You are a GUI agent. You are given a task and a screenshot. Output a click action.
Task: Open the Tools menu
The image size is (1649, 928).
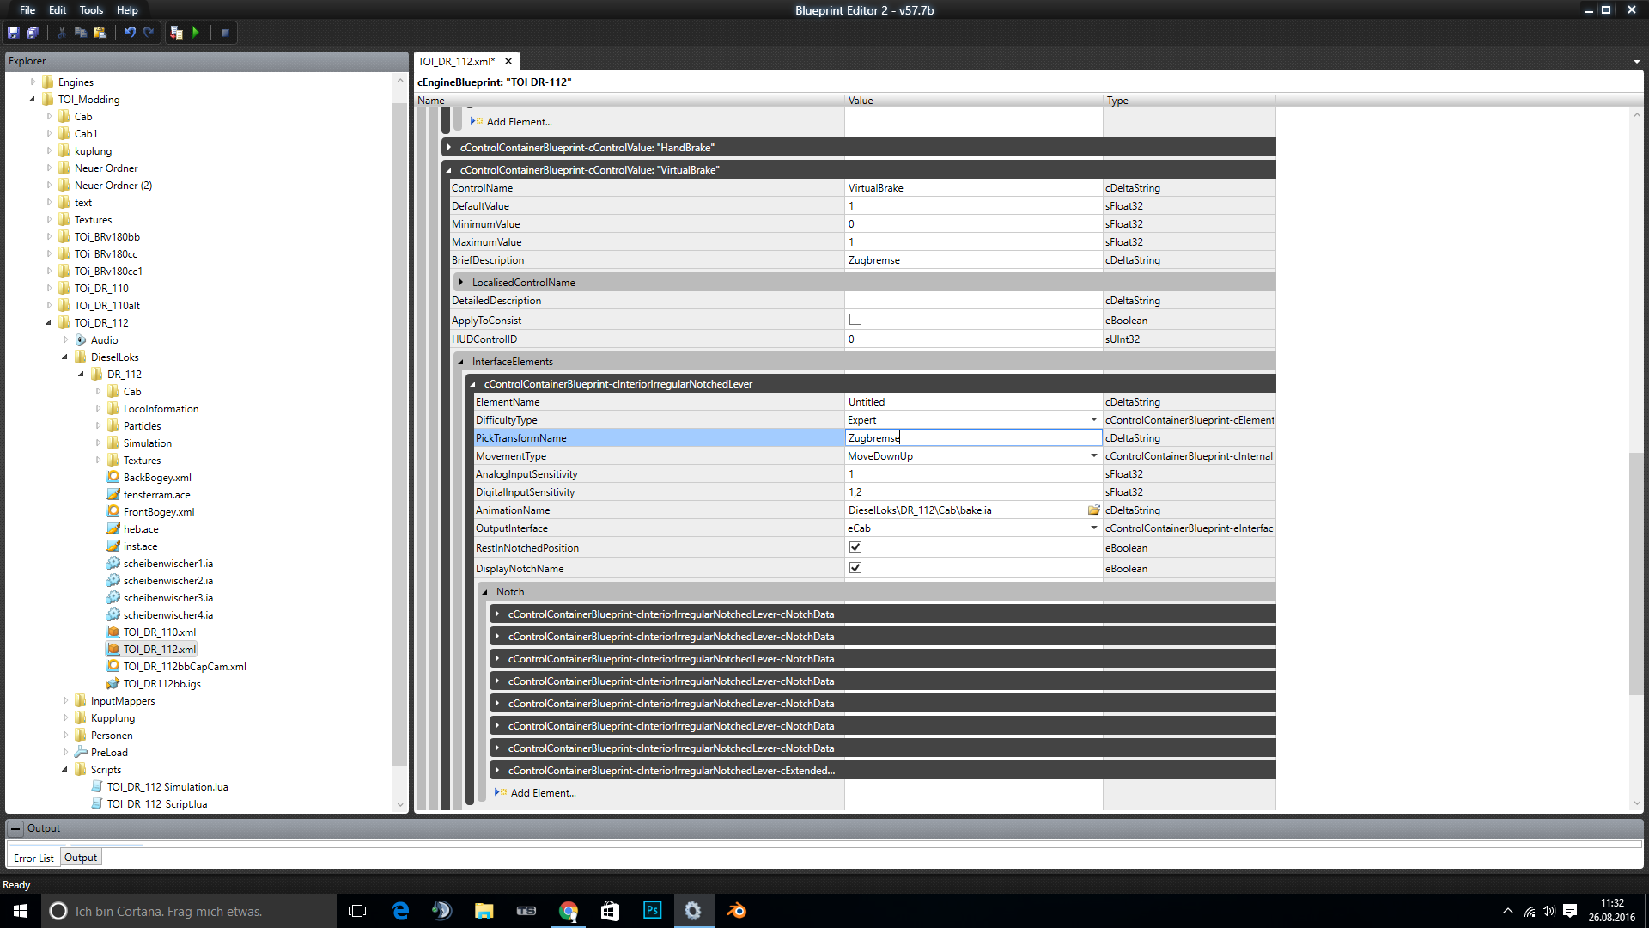[91, 10]
